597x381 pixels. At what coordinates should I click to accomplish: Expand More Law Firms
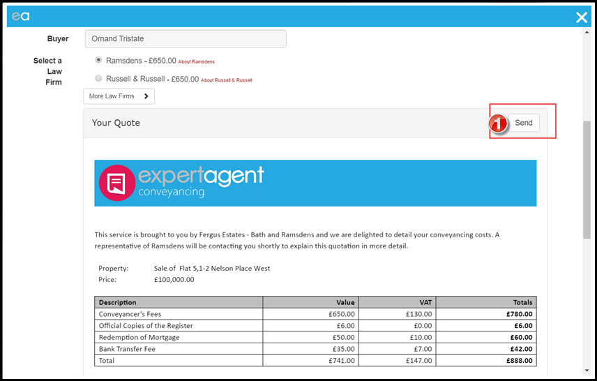coord(119,96)
